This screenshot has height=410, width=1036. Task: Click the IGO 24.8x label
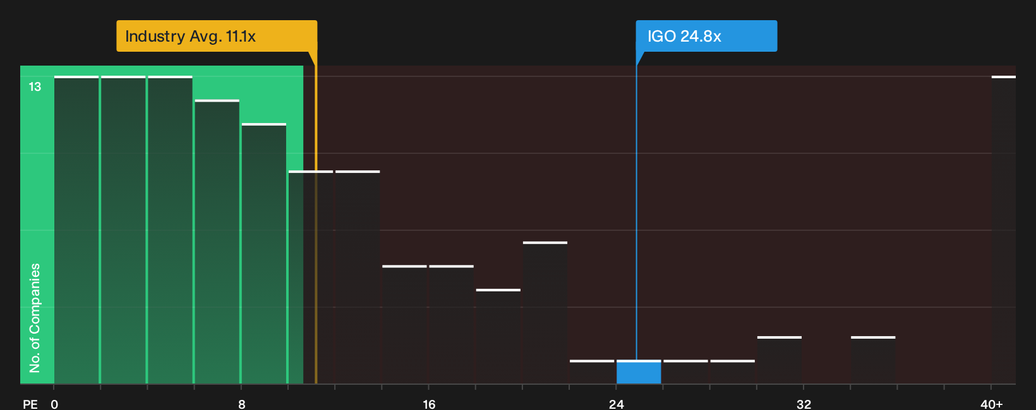(706, 36)
